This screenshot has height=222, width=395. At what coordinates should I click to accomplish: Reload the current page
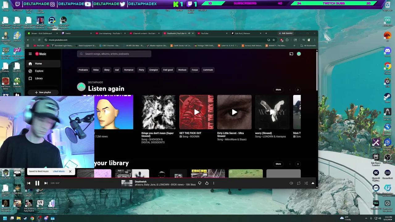pyautogui.click(x=39, y=40)
